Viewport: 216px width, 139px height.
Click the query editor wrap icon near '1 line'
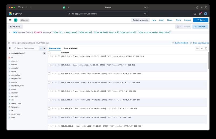pyautogui.click(x=9, y=43)
